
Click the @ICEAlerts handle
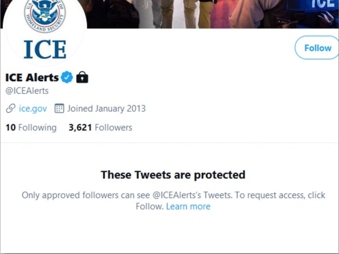(27, 90)
